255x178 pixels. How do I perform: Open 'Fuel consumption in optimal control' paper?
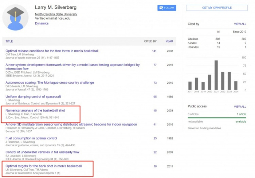[31, 138]
